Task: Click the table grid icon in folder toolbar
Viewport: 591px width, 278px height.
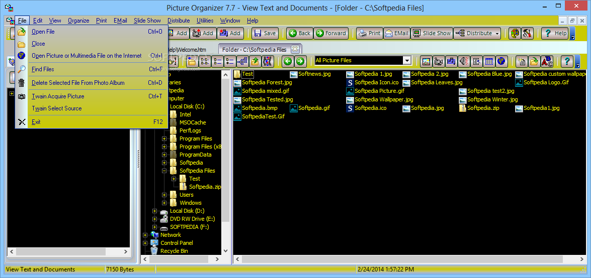Action: (488, 61)
